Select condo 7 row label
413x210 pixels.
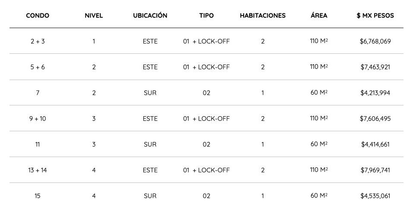click(38, 93)
